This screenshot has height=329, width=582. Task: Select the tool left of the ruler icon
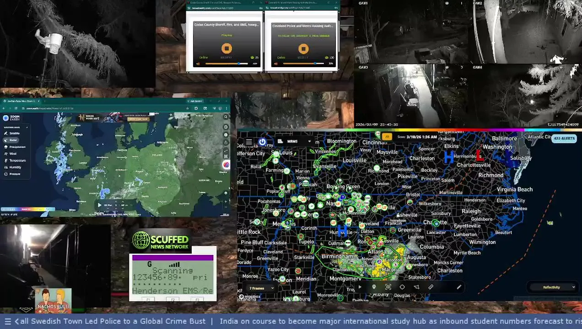point(416,287)
